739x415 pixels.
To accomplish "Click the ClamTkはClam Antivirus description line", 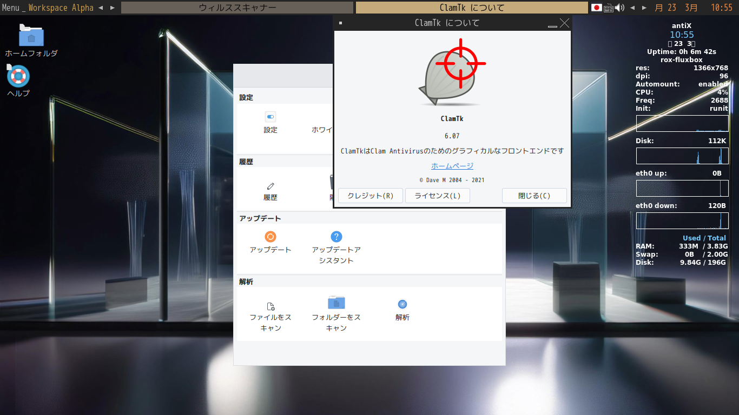I will point(452,151).
